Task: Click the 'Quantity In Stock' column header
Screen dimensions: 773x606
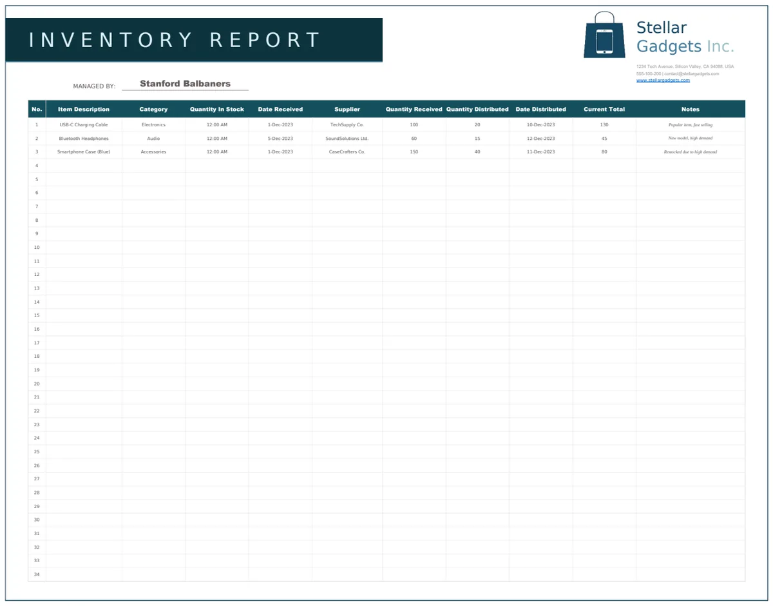Action: tap(217, 109)
